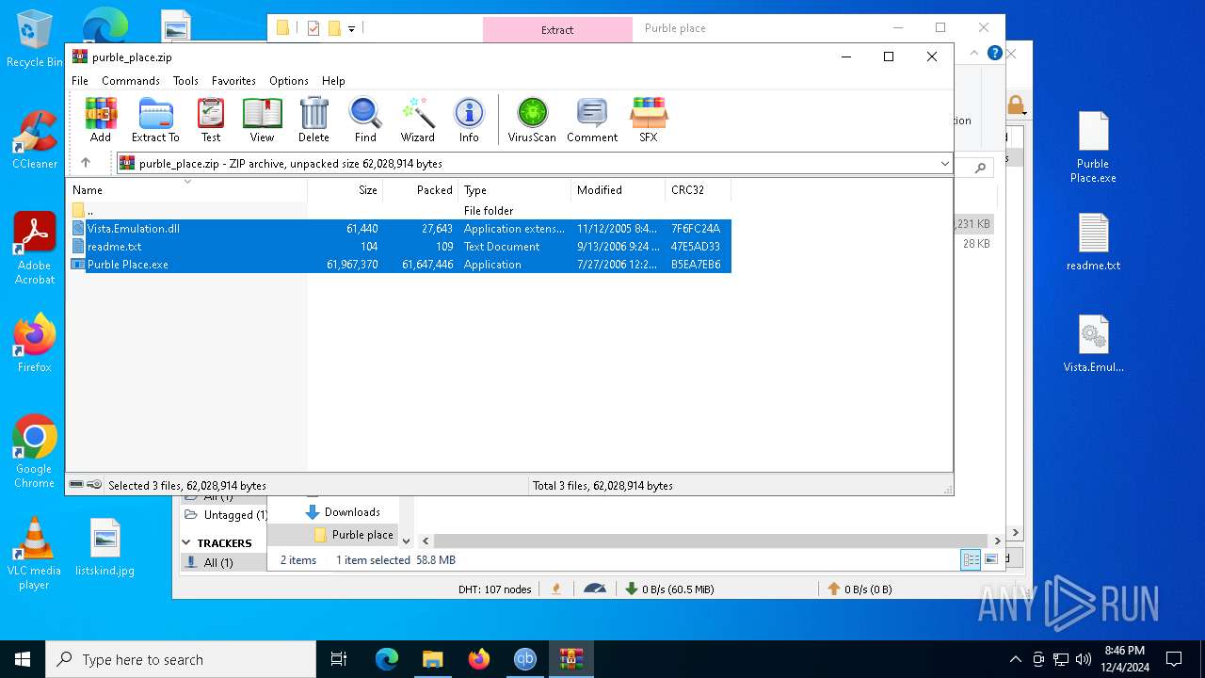This screenshot has height=678, width=1205.
Task: Expand the archive path dropdown
Action: [x=944, y=164]
